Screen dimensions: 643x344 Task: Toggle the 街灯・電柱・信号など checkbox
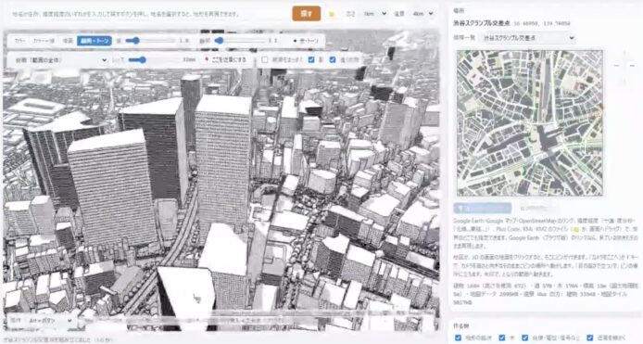coord(525,338)
